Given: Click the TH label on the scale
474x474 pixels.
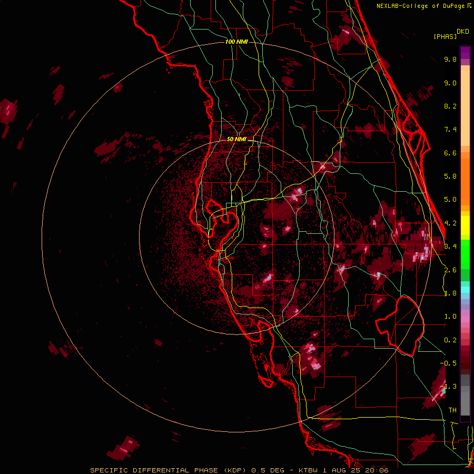Looking at the screenshot, I should [452, 410].
